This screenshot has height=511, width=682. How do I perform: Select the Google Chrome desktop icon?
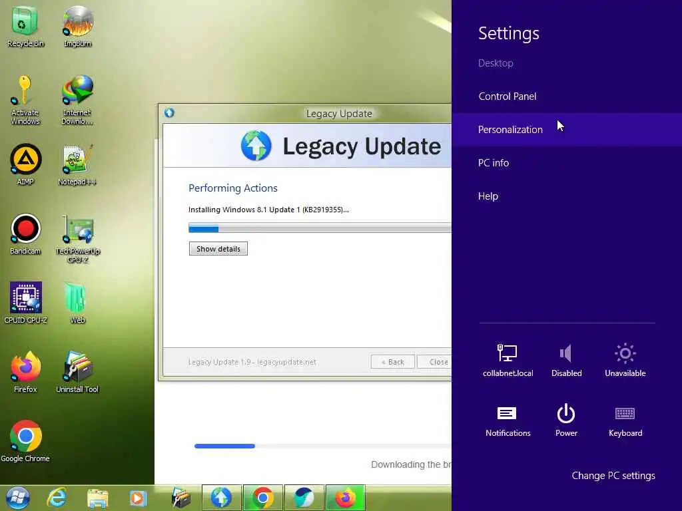pos(25,441)
